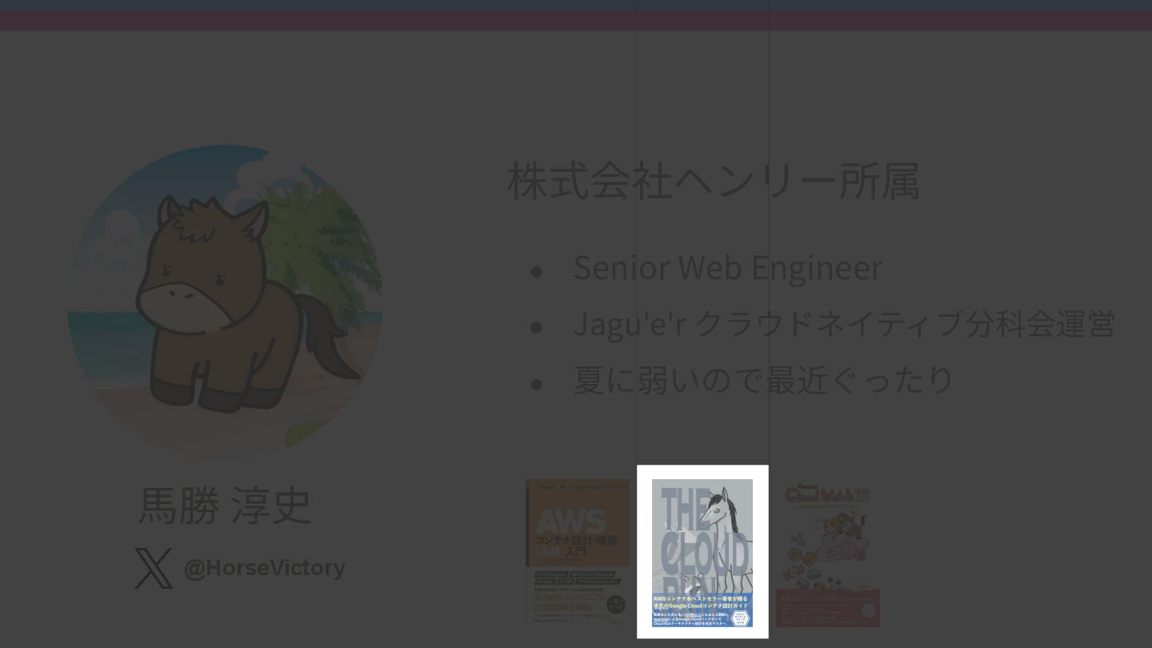Click the name 馬勝 淳史
This screenshot has width=1152, height=648.
click(225, 506)
